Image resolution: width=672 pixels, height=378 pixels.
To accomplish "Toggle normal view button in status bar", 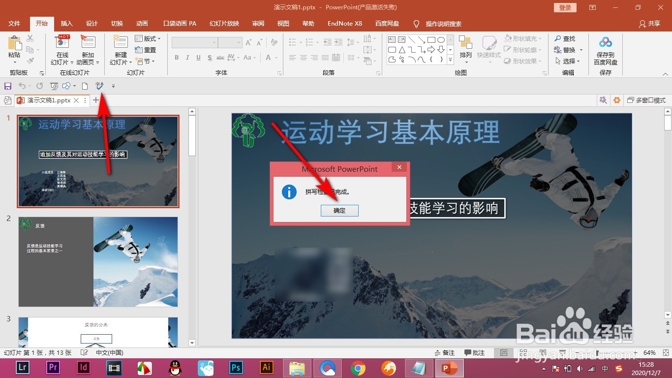I will tap(503, 353).
